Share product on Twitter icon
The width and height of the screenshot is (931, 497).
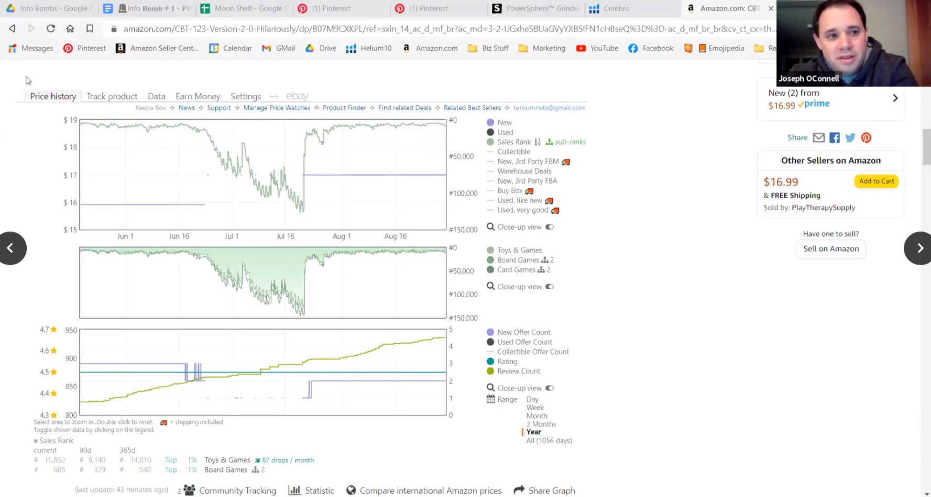point(850,138)
